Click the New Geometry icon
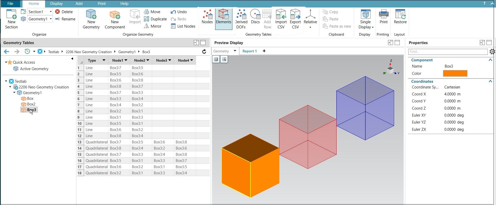This screenshot has height=205, width=496. pos(91,19)
